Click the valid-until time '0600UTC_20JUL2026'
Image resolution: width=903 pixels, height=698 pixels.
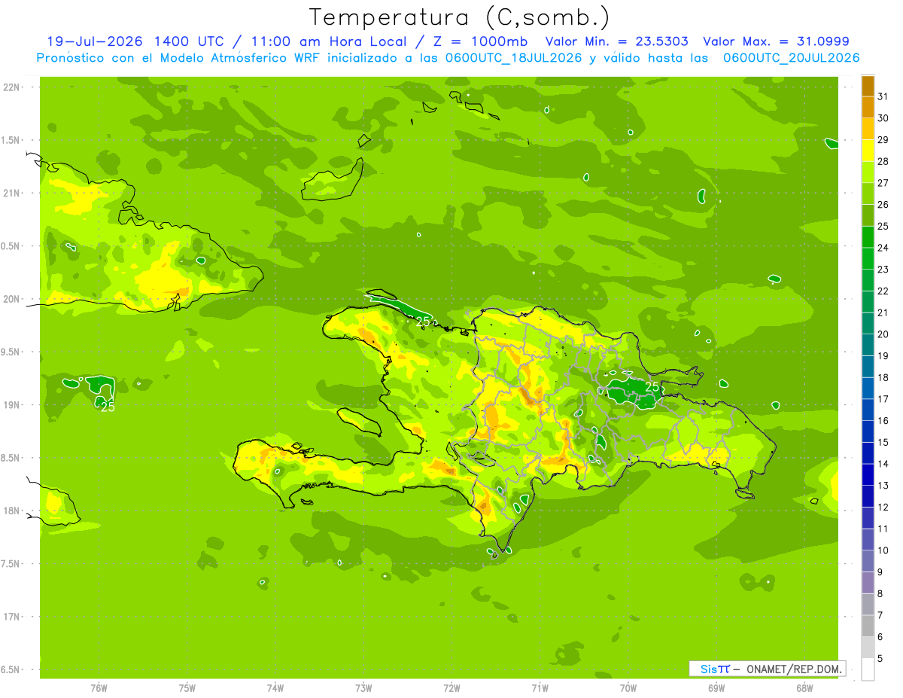click(x=791, y=58)
